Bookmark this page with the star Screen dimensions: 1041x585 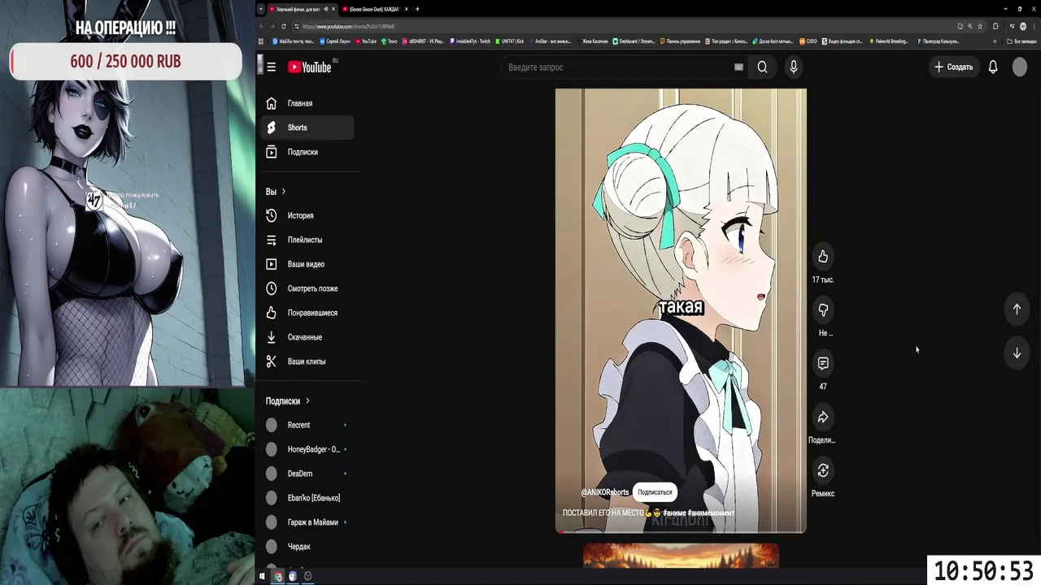click(x=980, y=26)
